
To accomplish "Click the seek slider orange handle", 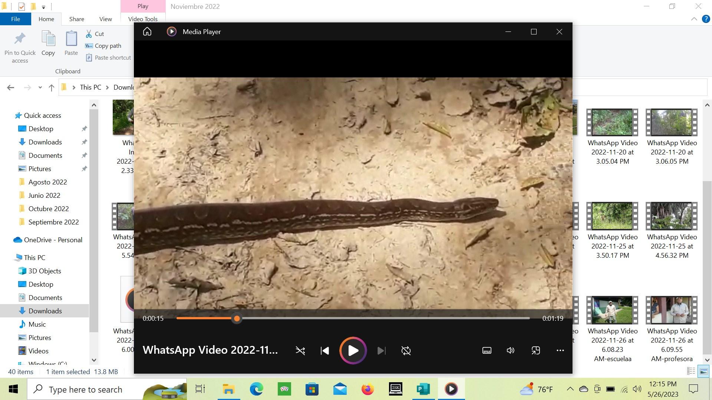I will click(x=237, y=319).
